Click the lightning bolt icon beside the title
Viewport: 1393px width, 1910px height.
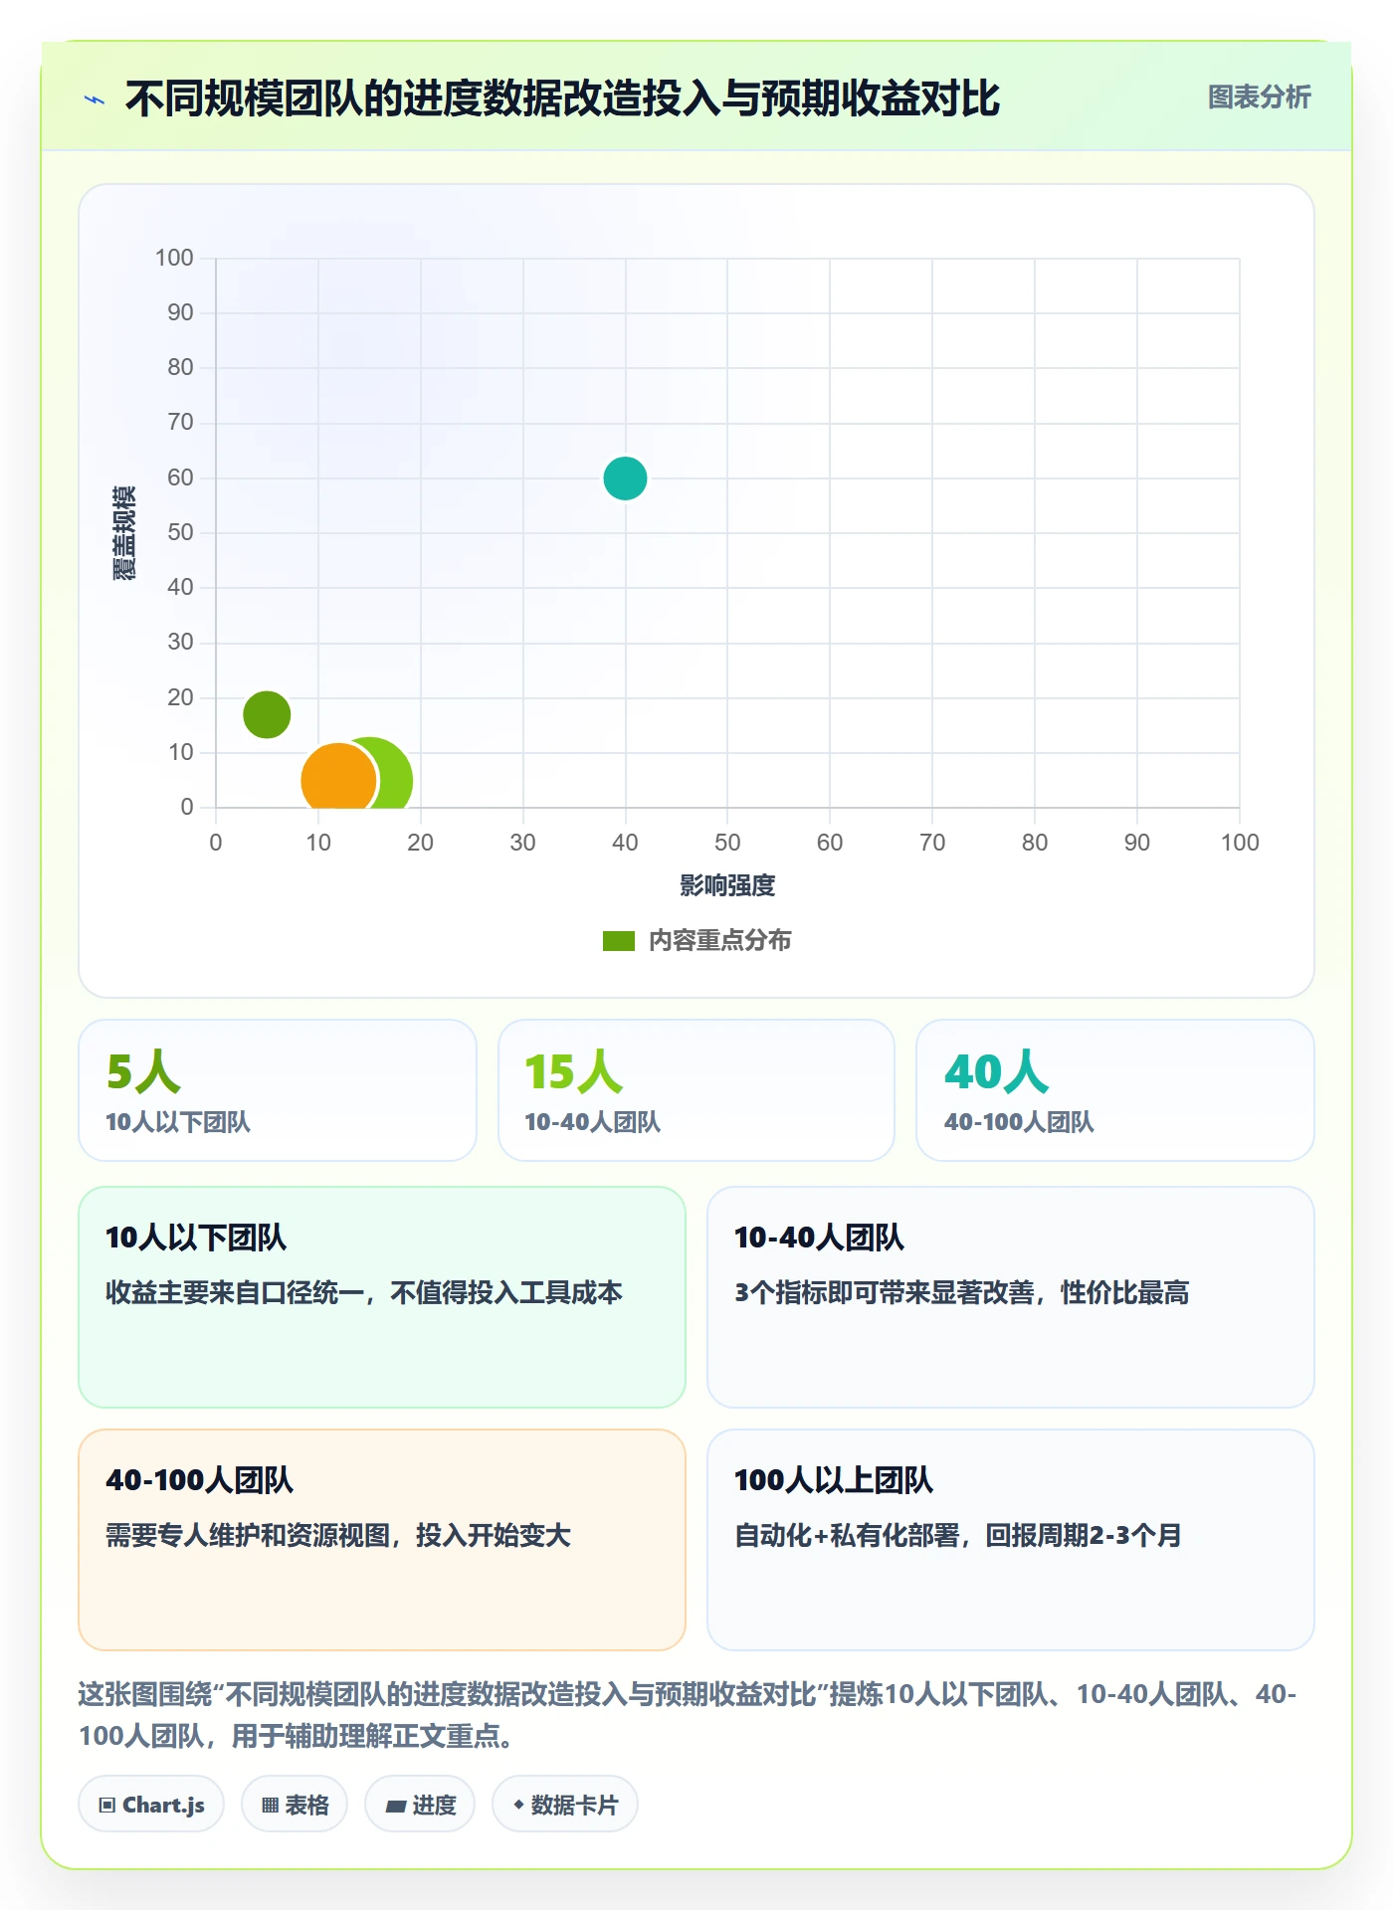tap(95, 99)
